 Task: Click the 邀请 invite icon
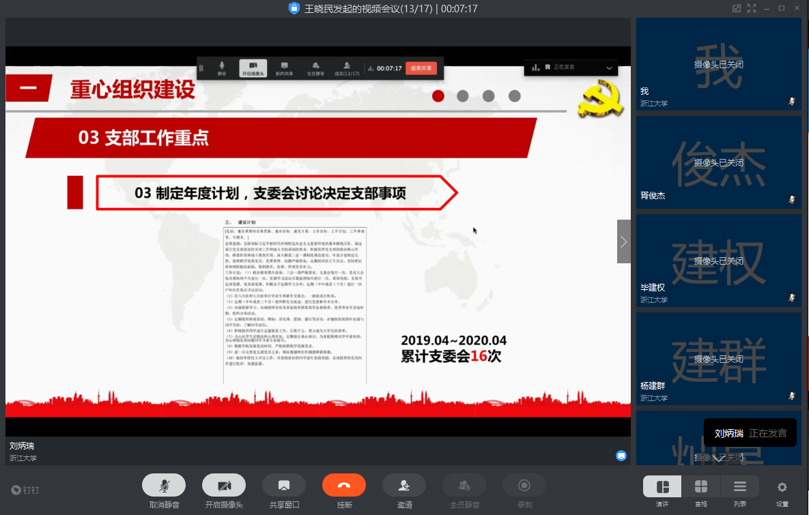point(404,485)
